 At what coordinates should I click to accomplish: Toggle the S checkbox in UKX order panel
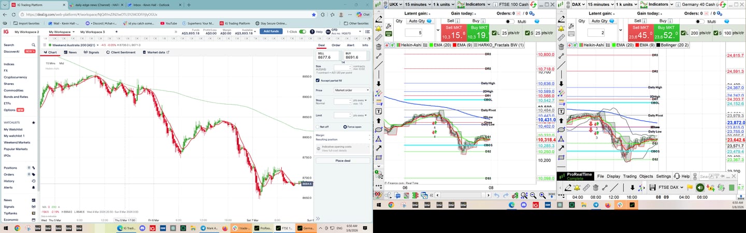coord(527,33)
